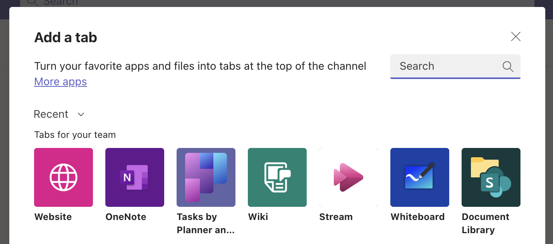Choose Tasks by Planner app tile
The height and width of the screenshot is (244, 553).
(206, 177)
